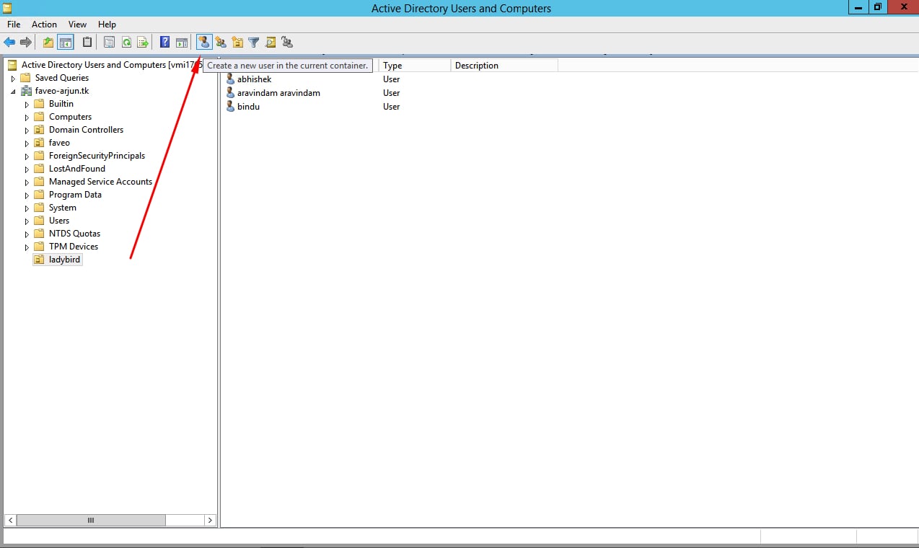
Task: Click the Export List toolbar icon
Action: (x=143, y=43)
